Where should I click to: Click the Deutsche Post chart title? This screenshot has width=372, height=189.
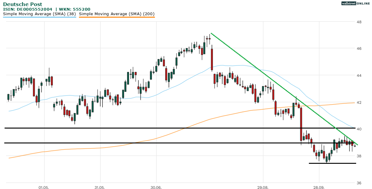coord(23,5)
